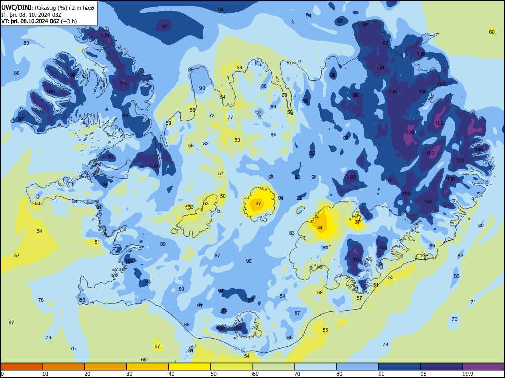Viewport: 505px width, 378px height.
Task: Click the '56' humidity value on the map
Action: pyautogui.click(x=192, y=110)
